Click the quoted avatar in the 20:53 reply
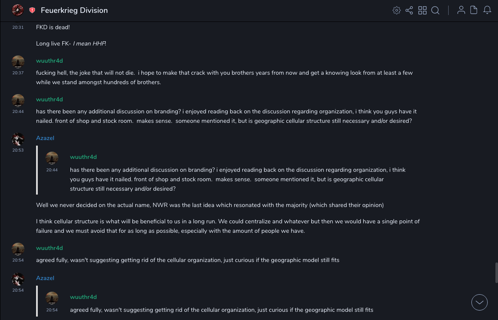The height and width of the screenshot is (320, 498). click(52, 158)
